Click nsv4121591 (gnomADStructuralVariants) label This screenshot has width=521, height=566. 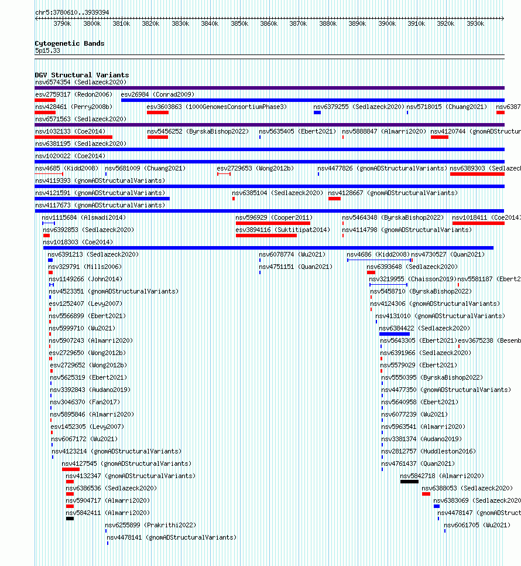[x=100, y=193]
